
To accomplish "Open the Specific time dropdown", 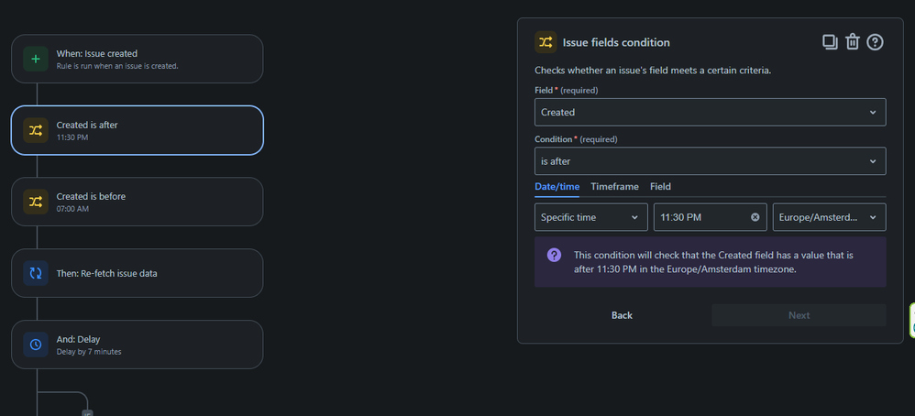I will pyautogui.click(x=590, y=217).
